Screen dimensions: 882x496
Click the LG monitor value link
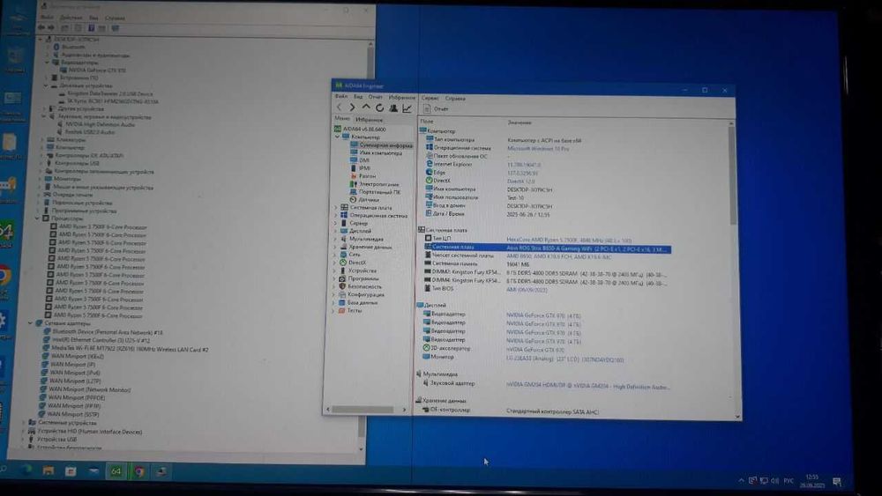pos(564,359)
